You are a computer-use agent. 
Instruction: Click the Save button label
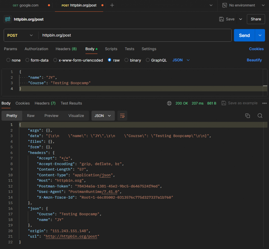230,19
